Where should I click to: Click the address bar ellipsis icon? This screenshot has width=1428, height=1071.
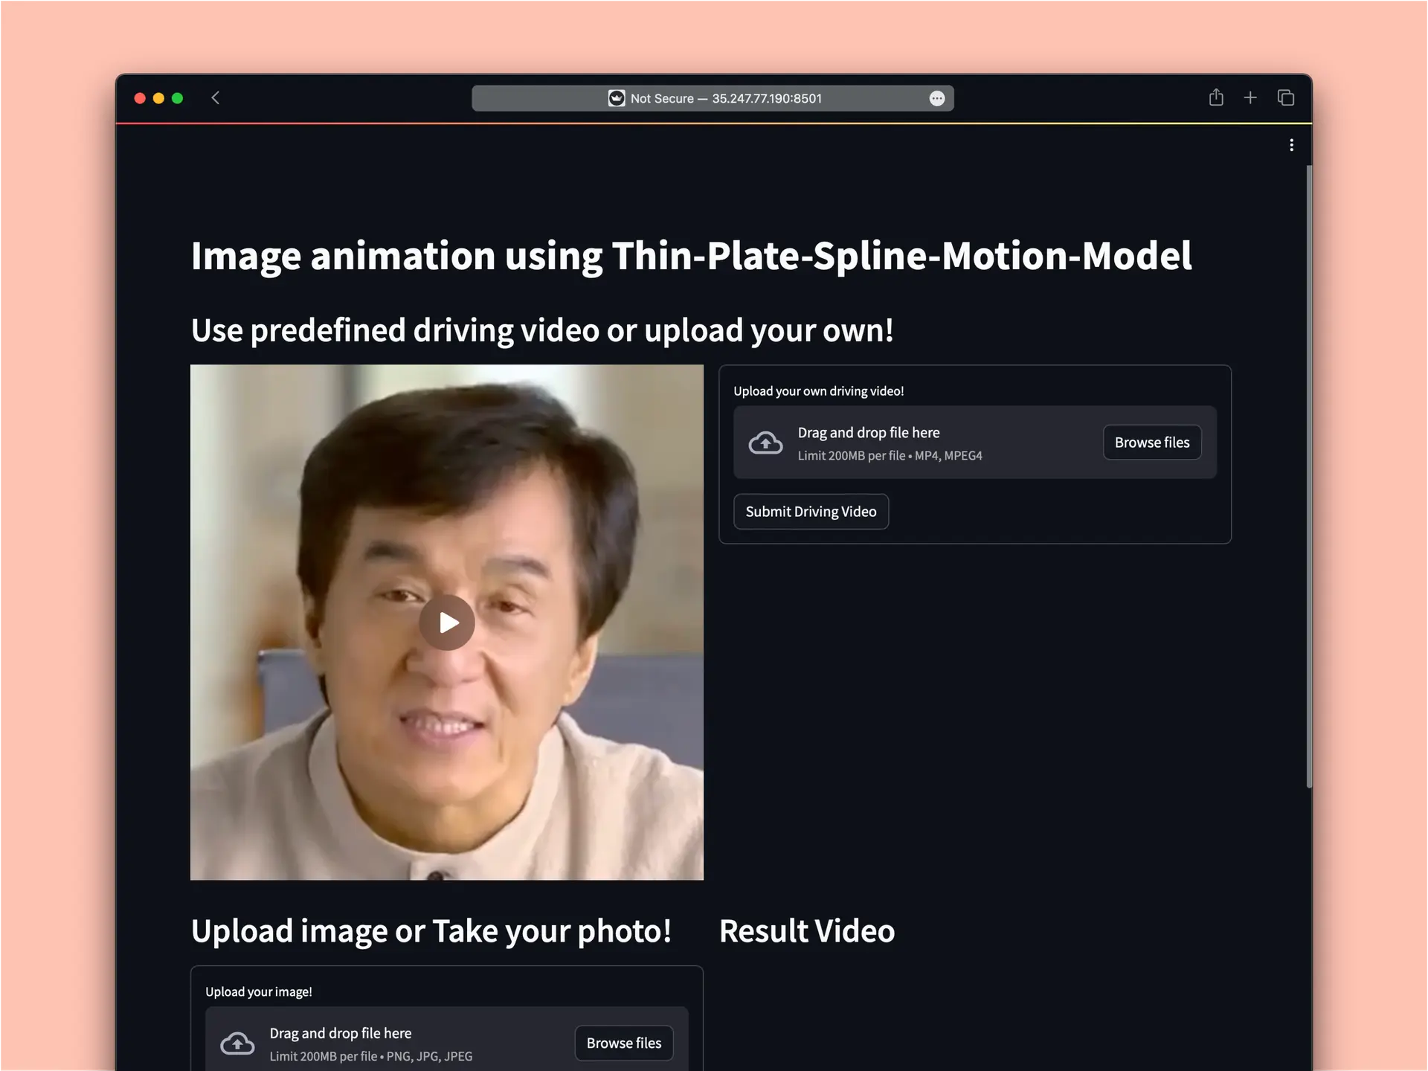click(937, 98)
